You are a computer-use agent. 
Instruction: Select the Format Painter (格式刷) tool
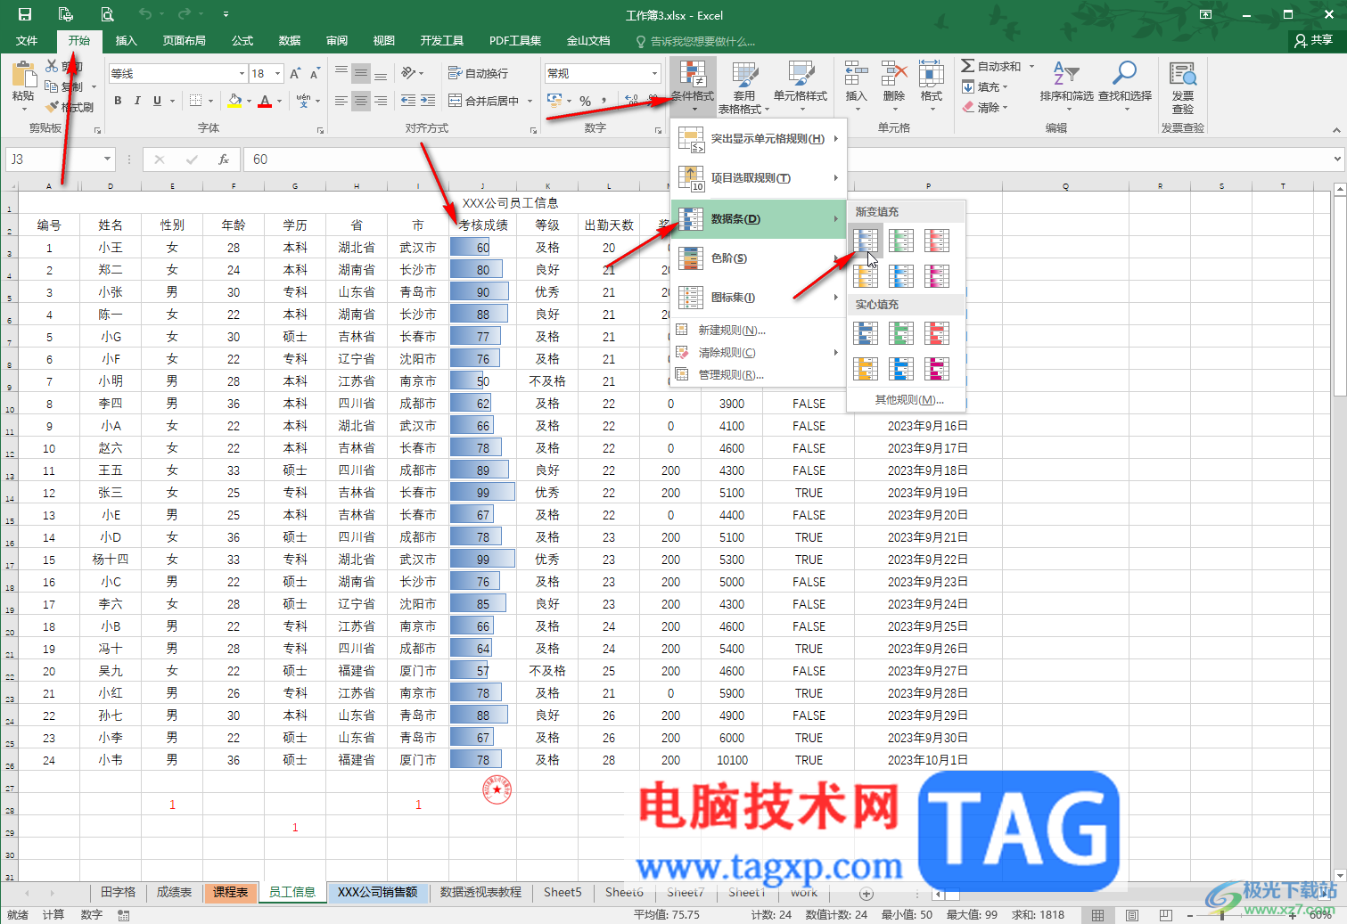[x=71, y=107]
